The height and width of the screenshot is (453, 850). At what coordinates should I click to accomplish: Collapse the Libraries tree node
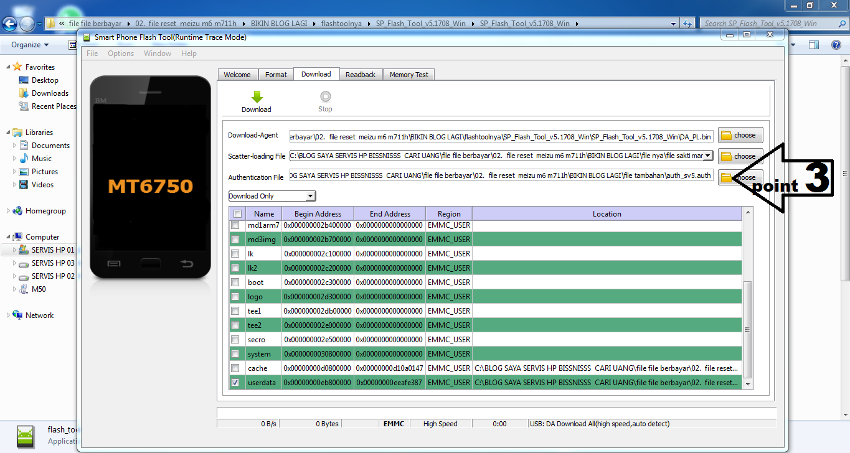[8, 133]
